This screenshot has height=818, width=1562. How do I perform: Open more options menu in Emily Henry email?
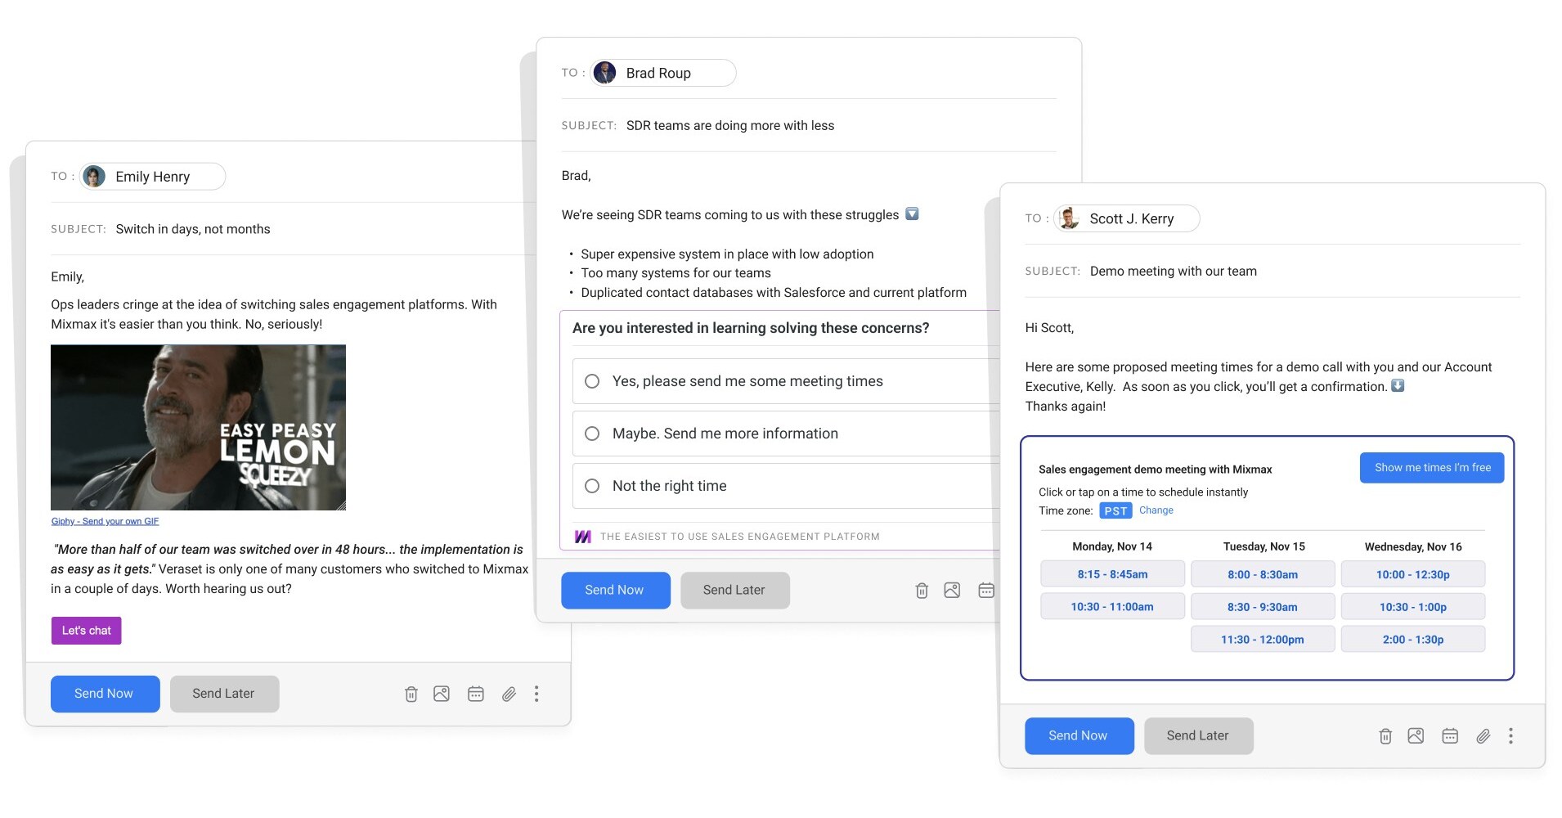[x=536, y=694]
